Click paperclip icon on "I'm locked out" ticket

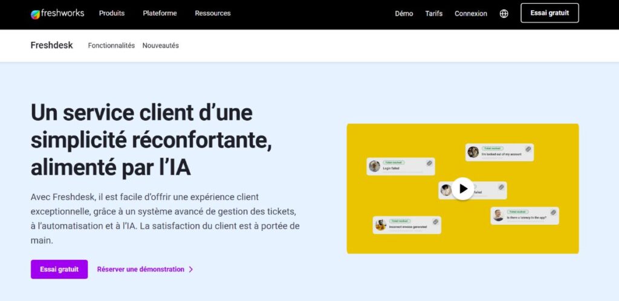click(x=527, y=149)
